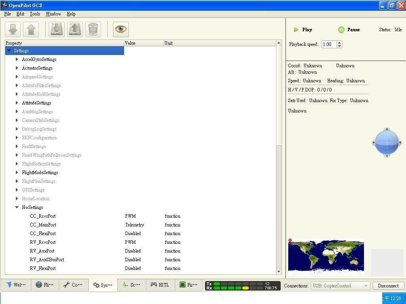Select the CameraStabSettings tree item

point(40,120)
